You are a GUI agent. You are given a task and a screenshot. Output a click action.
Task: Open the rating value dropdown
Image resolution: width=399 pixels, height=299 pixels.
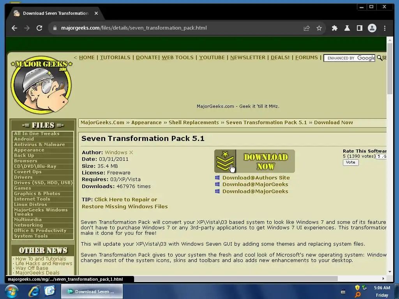[381, 157]
